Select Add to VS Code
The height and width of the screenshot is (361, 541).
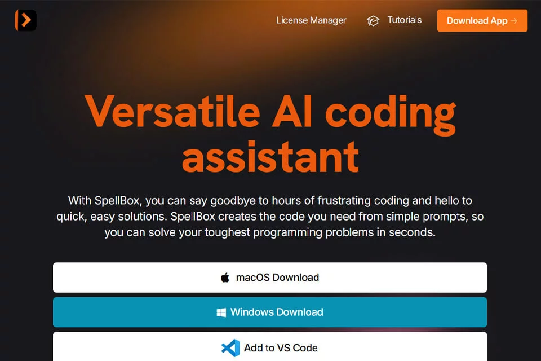pos(270,346)
